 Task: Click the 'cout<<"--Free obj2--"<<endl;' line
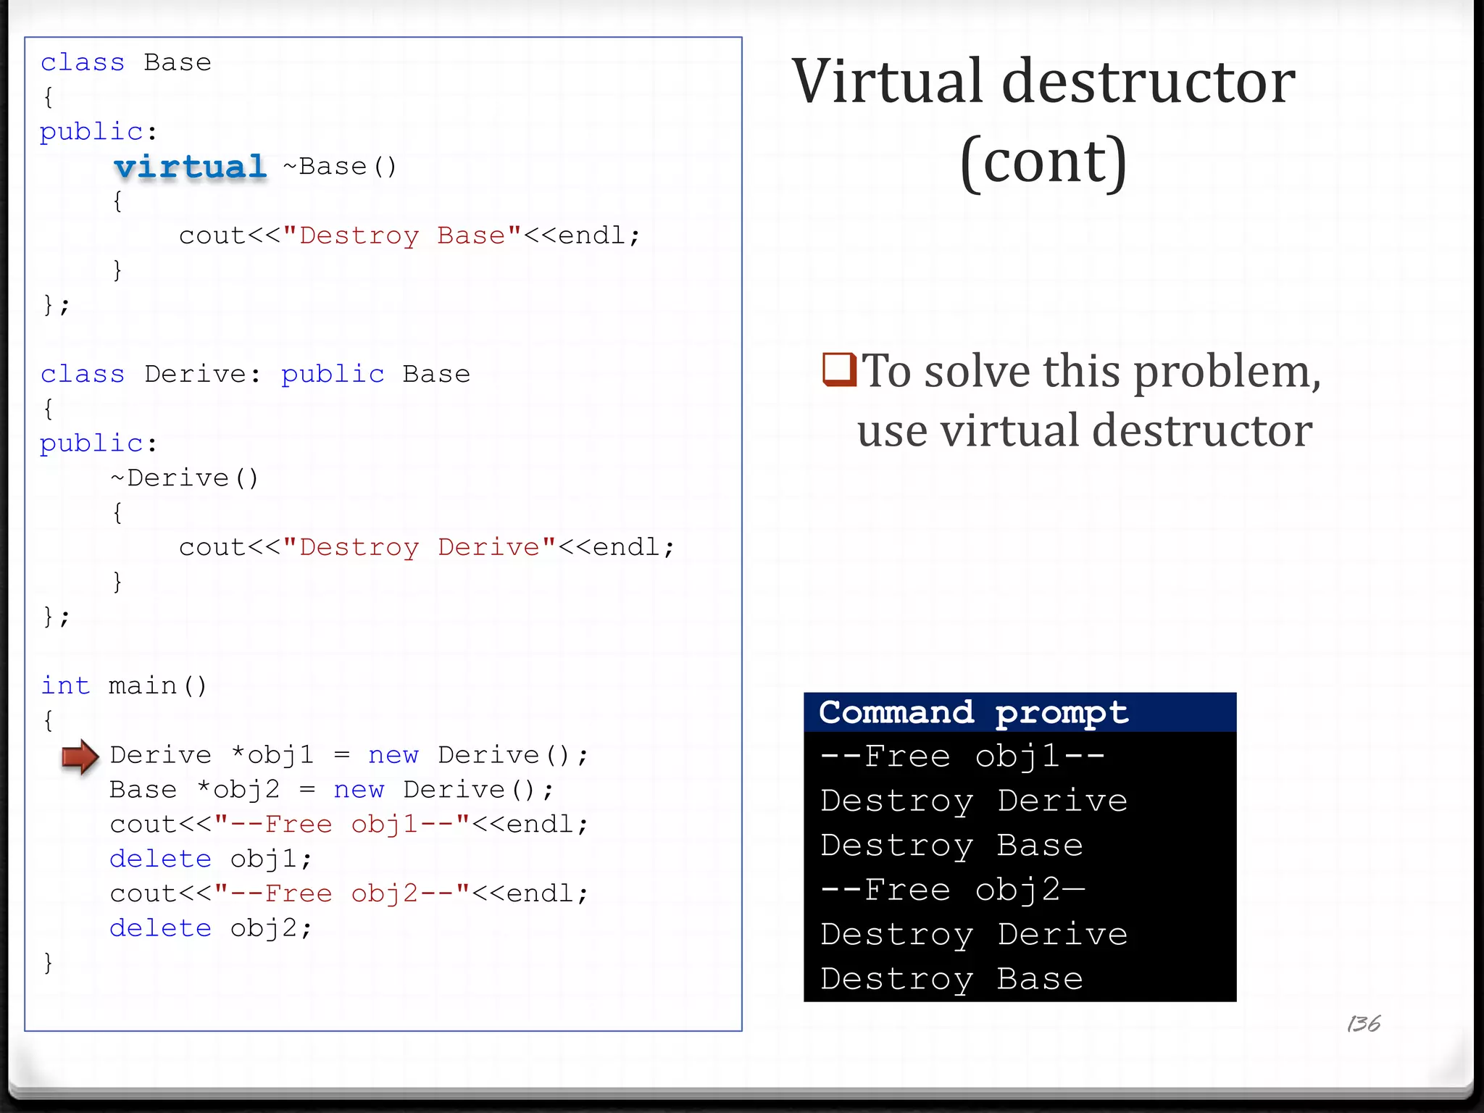(x=349, y=893)
